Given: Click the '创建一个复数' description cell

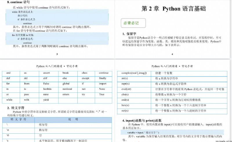Looking at the screenshot, I should 189,74.
